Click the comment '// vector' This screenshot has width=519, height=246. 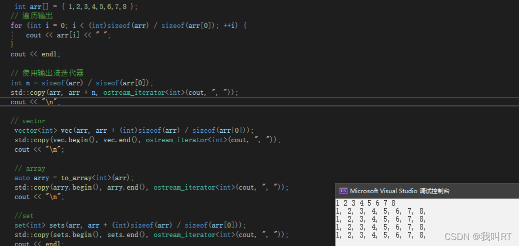[28, 121]
